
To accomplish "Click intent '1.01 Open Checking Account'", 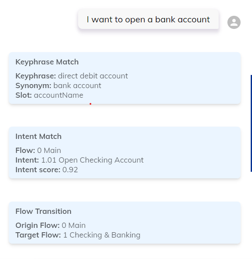I will (x=93, y=160).
